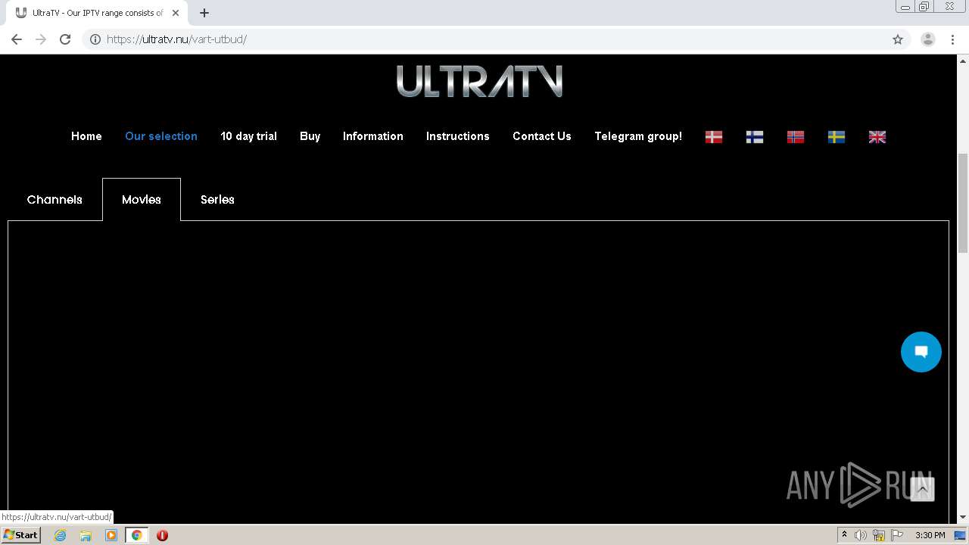The image size is (969, 545).
Task: Click the Chrome taskbar icon
Action: (x=137, y=535)
